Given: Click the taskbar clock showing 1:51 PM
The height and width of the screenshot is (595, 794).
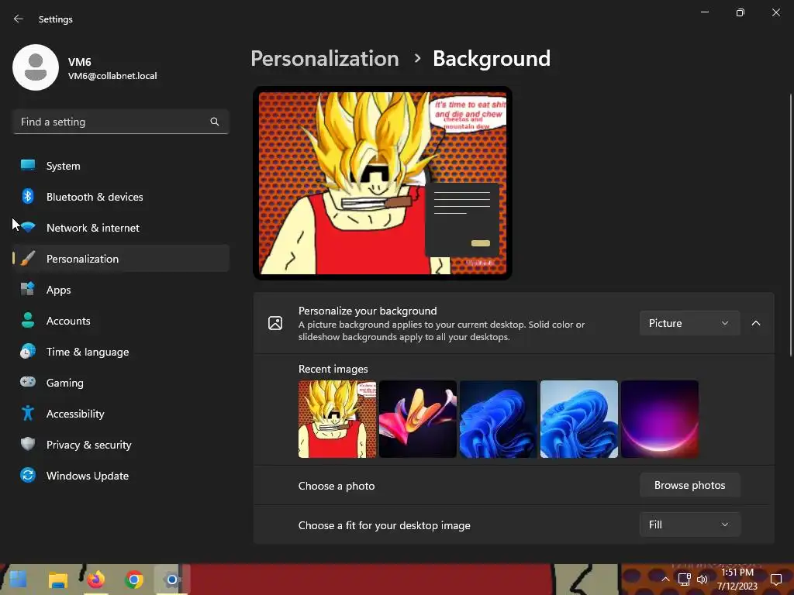Looking at the screenshot, I should click(x=737, y=580).
